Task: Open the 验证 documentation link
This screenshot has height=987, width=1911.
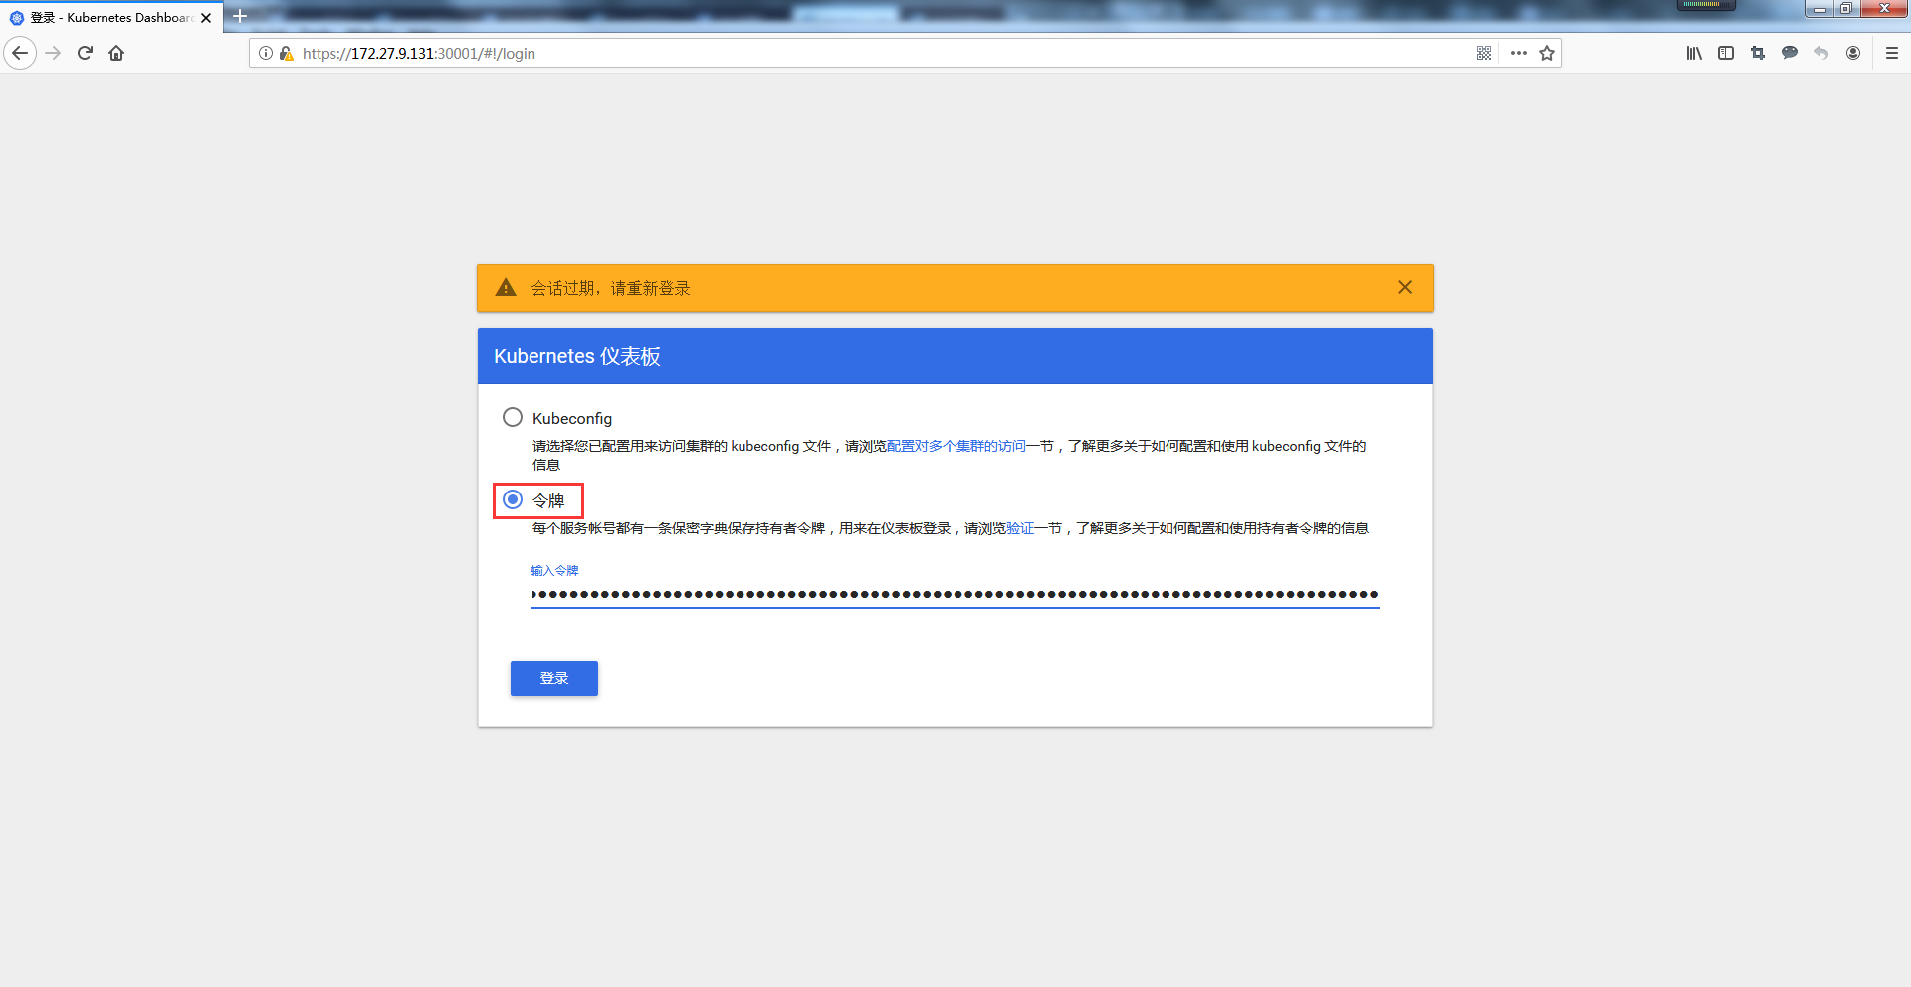Action: coord(1019,528)
